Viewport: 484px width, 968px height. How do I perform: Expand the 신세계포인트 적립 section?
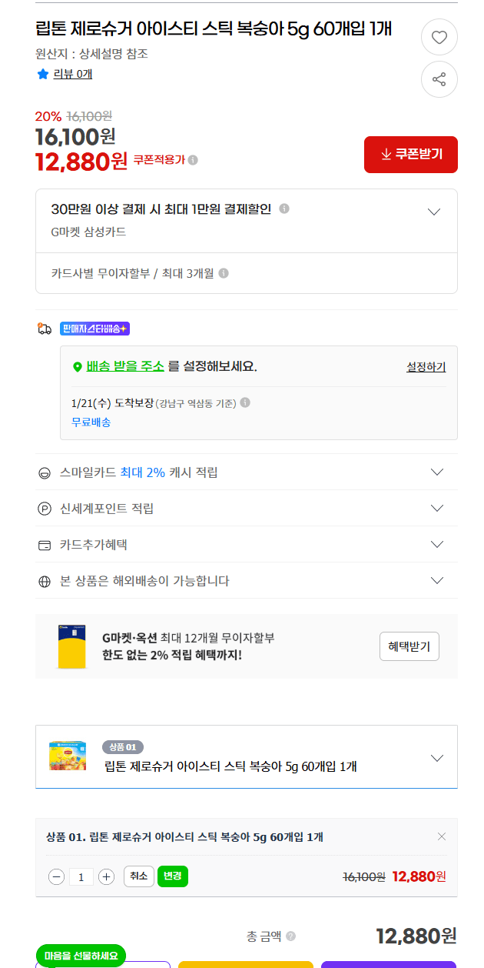click(x=436, y=508)
